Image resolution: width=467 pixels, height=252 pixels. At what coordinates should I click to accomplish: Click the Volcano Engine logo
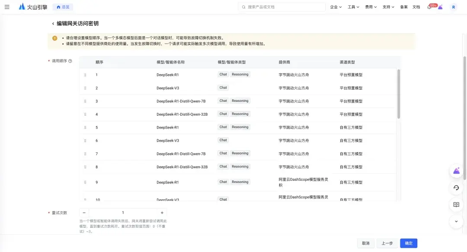(33, 7)
